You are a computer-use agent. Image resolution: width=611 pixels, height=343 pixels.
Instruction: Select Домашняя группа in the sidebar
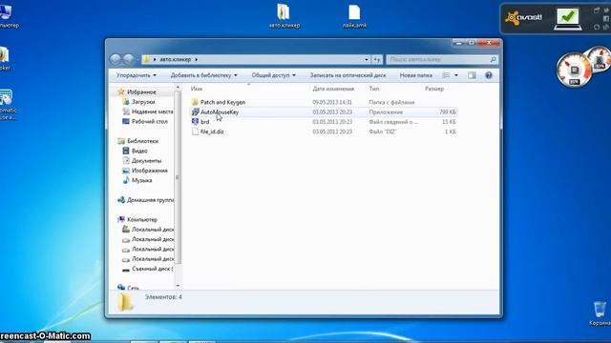click(x=151, y=200)
